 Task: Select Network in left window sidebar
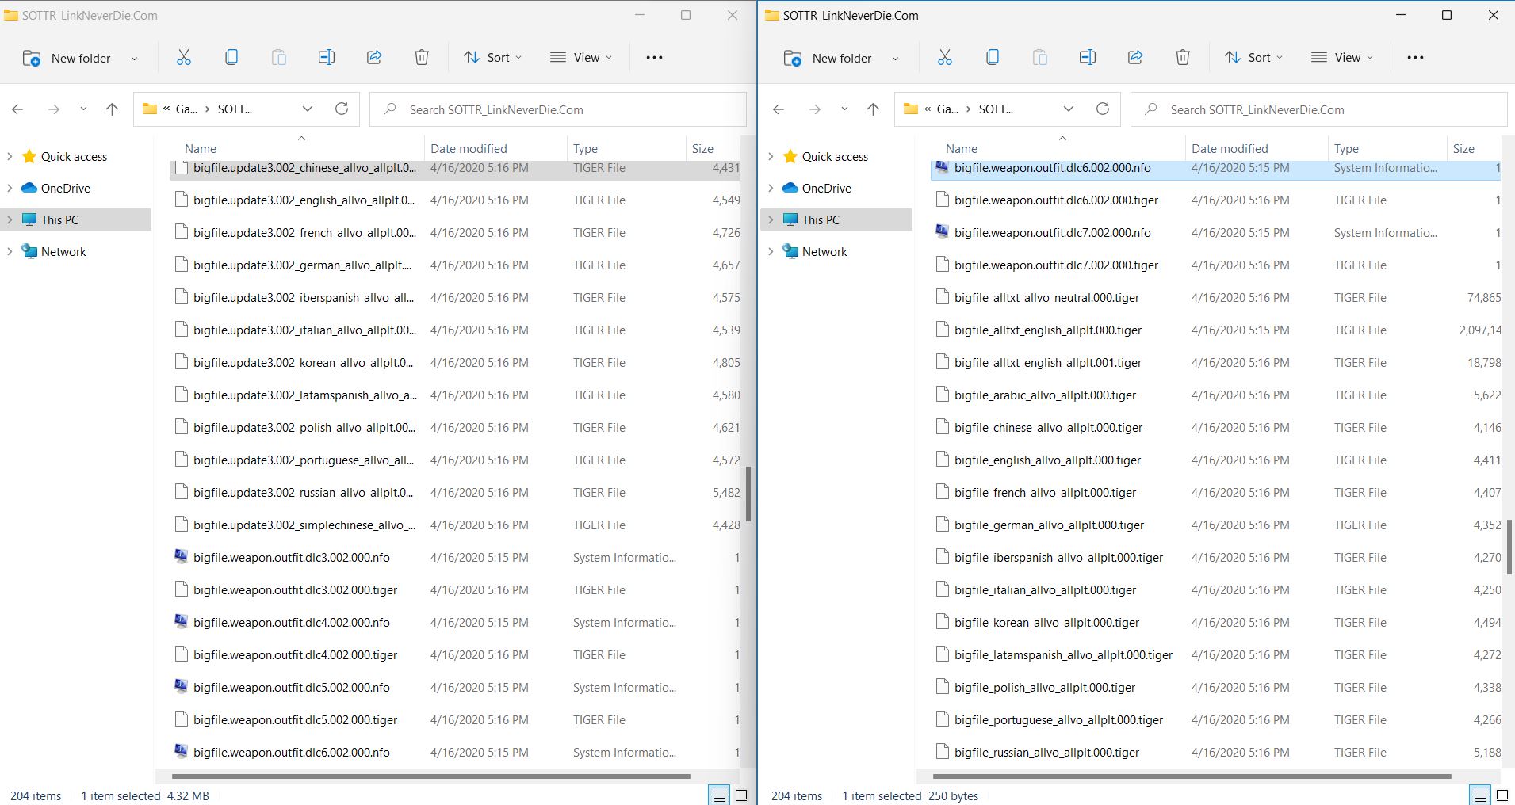click(63, 251)
